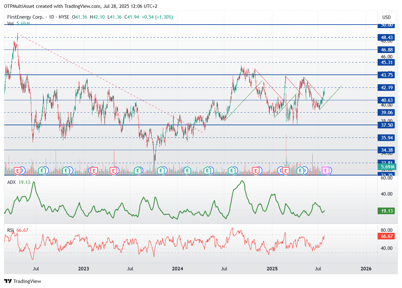Click the 48.43 price level label
This screenshot has height=288, width=402.
click(386, 37)
